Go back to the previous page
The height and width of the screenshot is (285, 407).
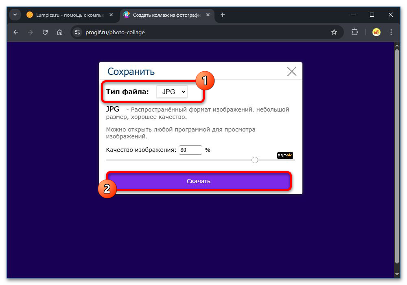[x=16, y=32]
